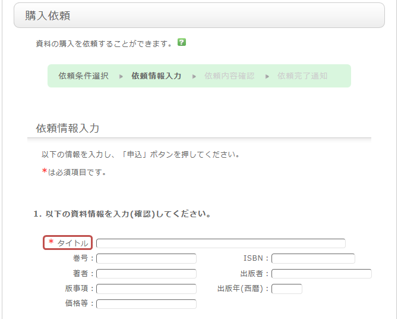The image size is (398, 319).
Task: Go back to the 依頼条件選択 step
Action: (x=83, y=76)
